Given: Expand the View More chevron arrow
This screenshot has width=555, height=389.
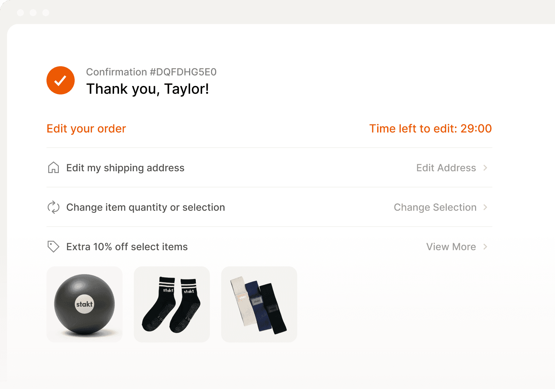Looking at the screenshot, I should [485, 247].
